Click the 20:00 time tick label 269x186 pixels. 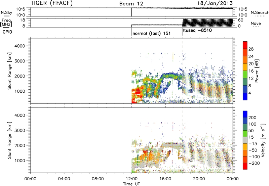click(x=199, y=179)
